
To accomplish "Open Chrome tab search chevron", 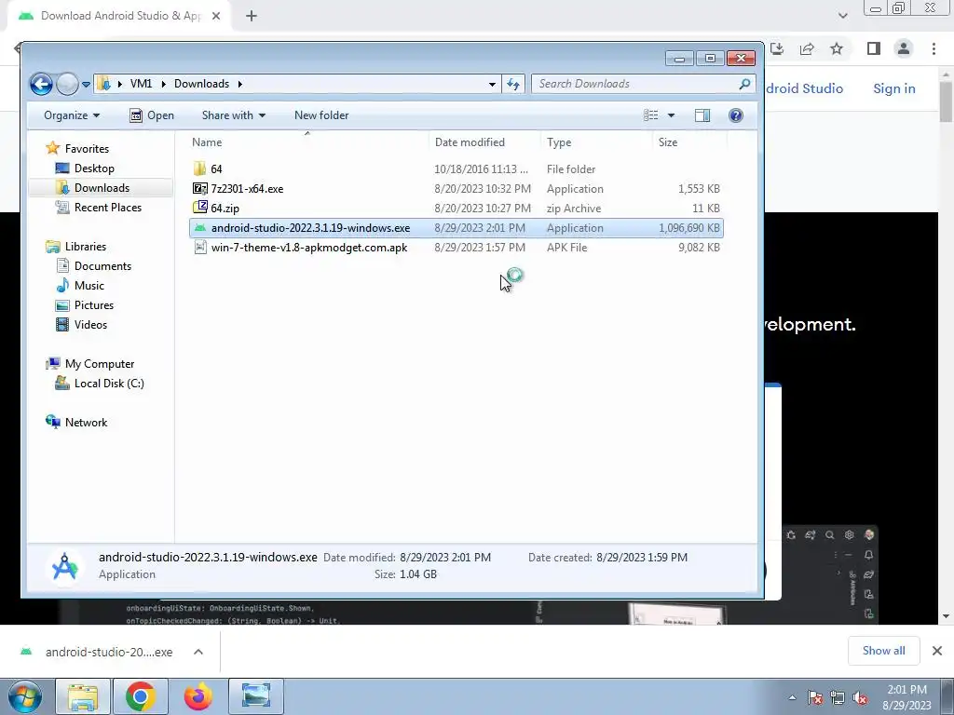I will click(x=842, y=16).
